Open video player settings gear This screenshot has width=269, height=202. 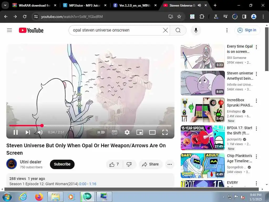(x=127, y=132)
